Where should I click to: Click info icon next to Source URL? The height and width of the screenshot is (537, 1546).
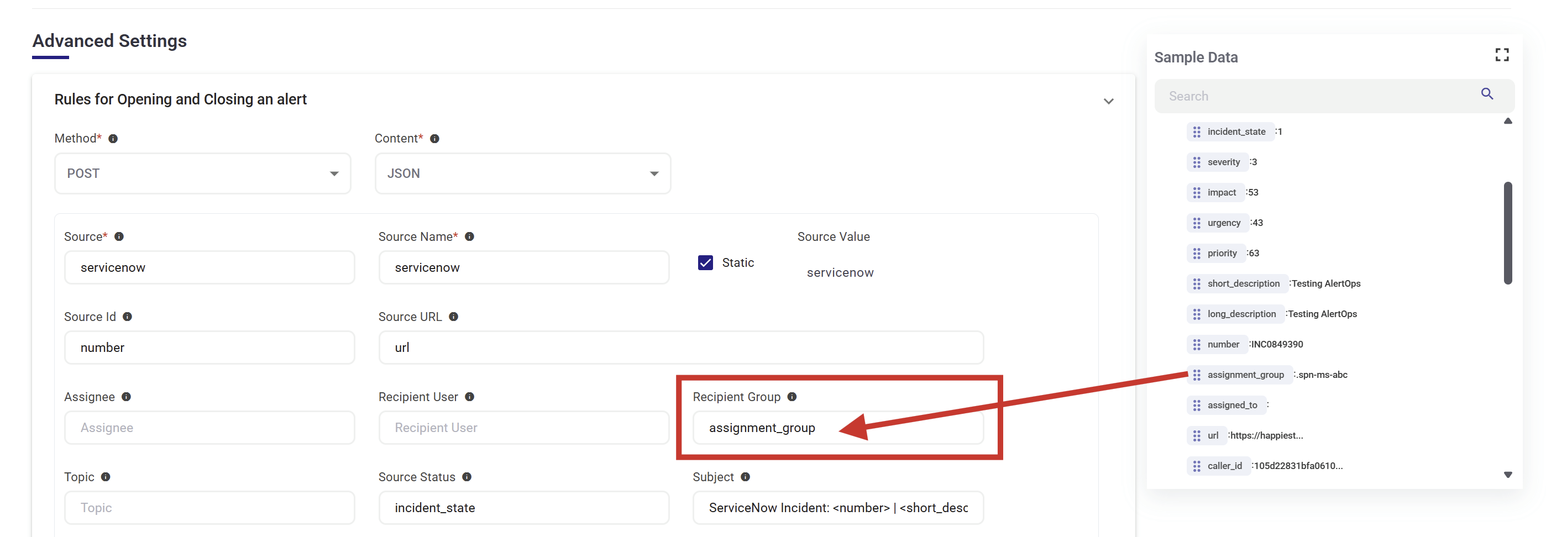pyautogui.click(x=454, y=317)
